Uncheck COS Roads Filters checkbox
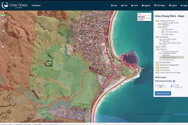Viewport: 188px width, 125px height. tap(163, 32)
